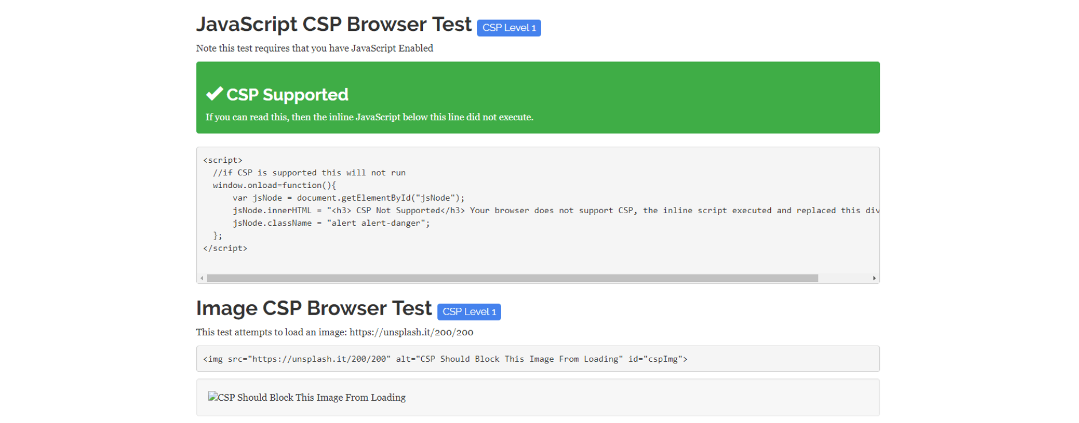Viewport: 1079px width, 423px height.
Task: Click the "jsNode.className" code line
Action: tap(331, 223)
